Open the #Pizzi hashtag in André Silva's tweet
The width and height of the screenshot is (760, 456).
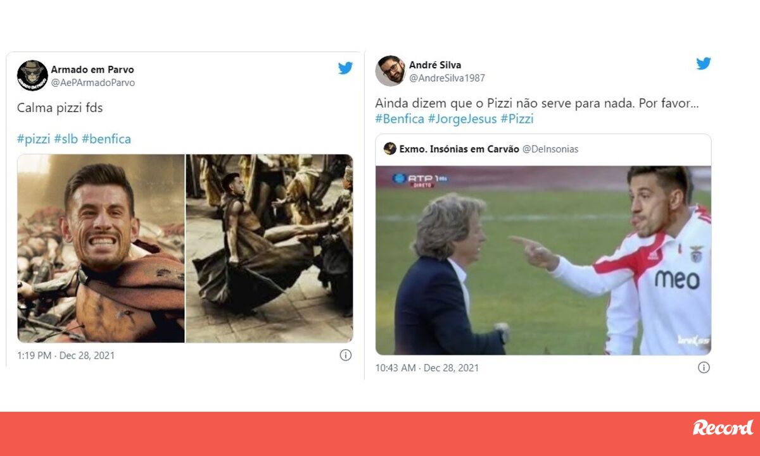pos(517,118)
